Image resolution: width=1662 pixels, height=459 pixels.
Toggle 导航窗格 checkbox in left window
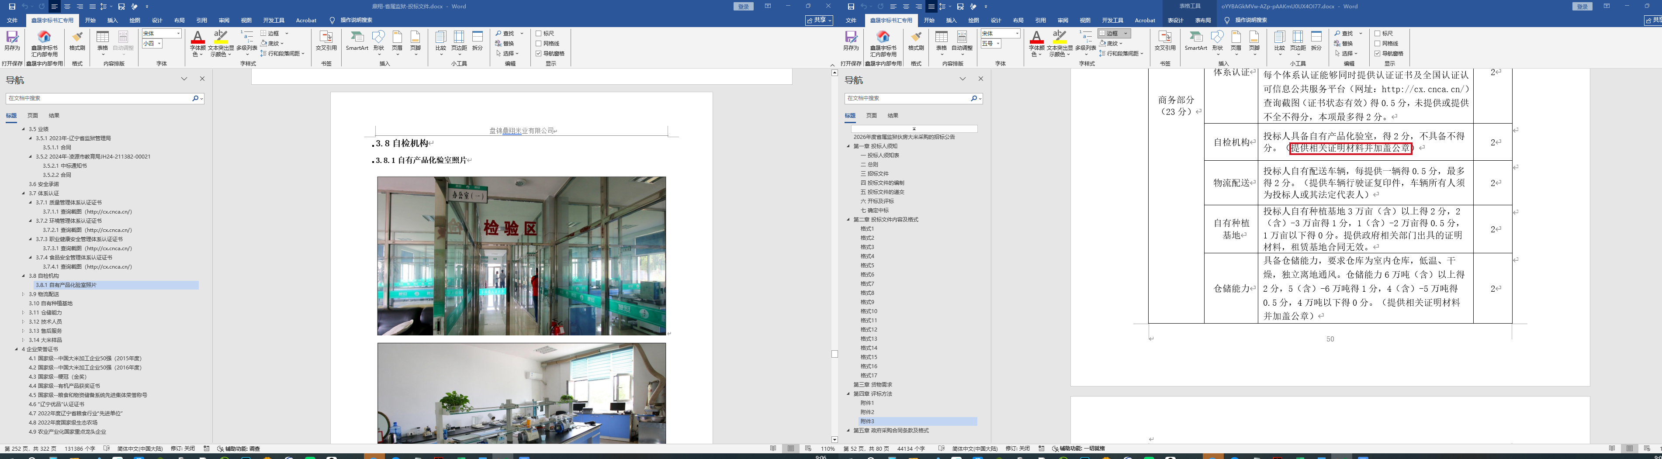pos(538,54)
